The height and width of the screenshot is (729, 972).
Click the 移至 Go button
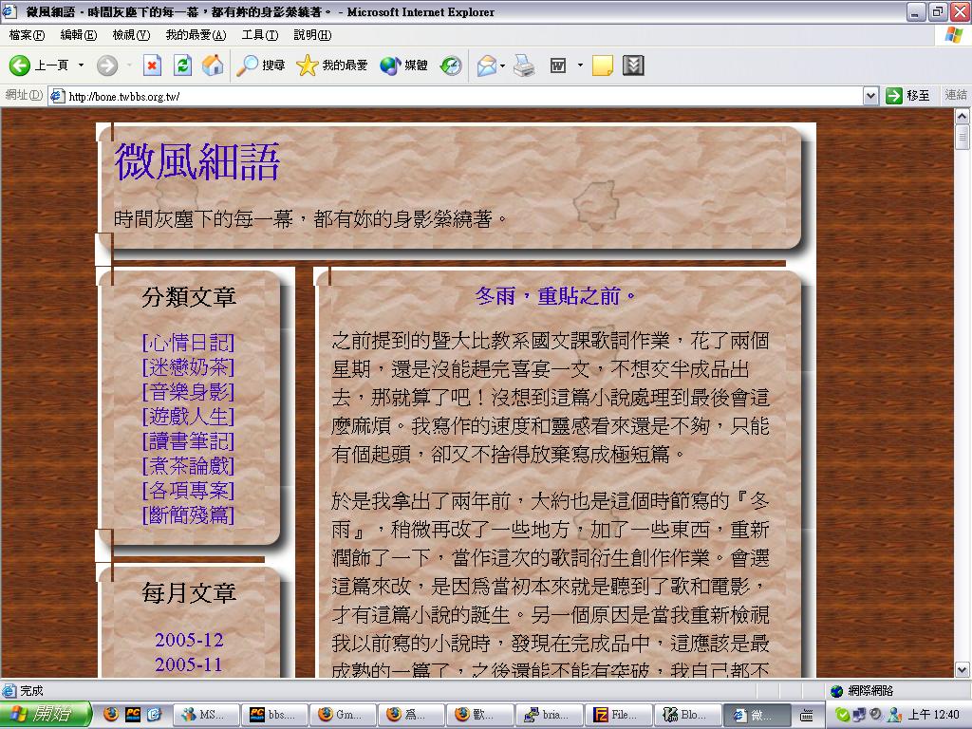pos(907,96)
